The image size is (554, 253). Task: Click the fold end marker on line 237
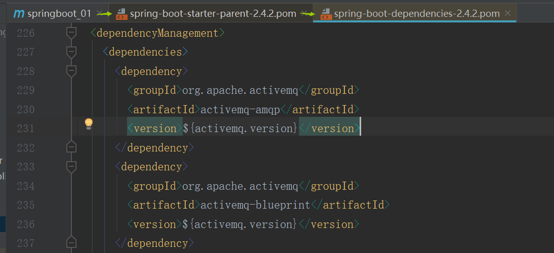coord(71,242)
